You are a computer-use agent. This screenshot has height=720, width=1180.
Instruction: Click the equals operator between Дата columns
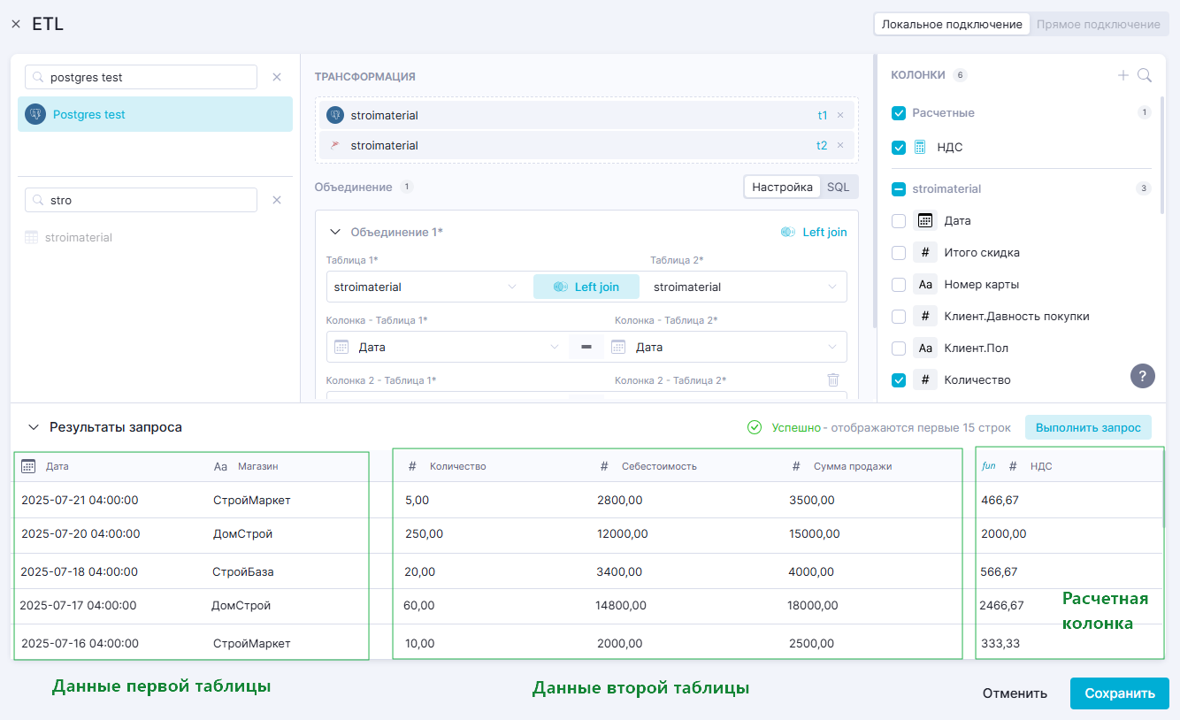[586, 347]
